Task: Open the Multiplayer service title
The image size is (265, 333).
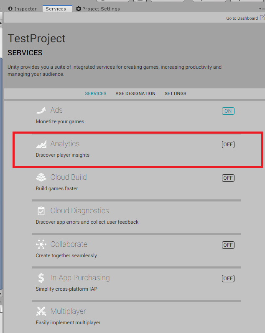Action: click(68, 311)
